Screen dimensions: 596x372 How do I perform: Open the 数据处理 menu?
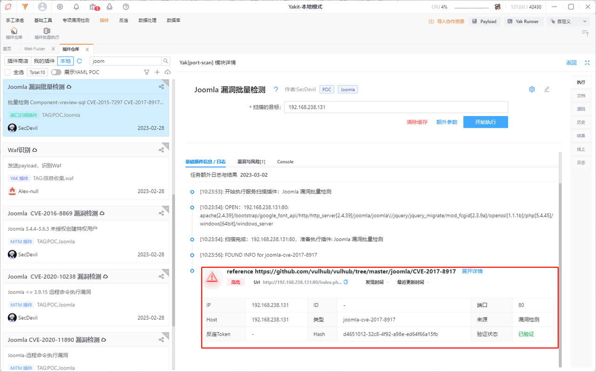(148, 20)
